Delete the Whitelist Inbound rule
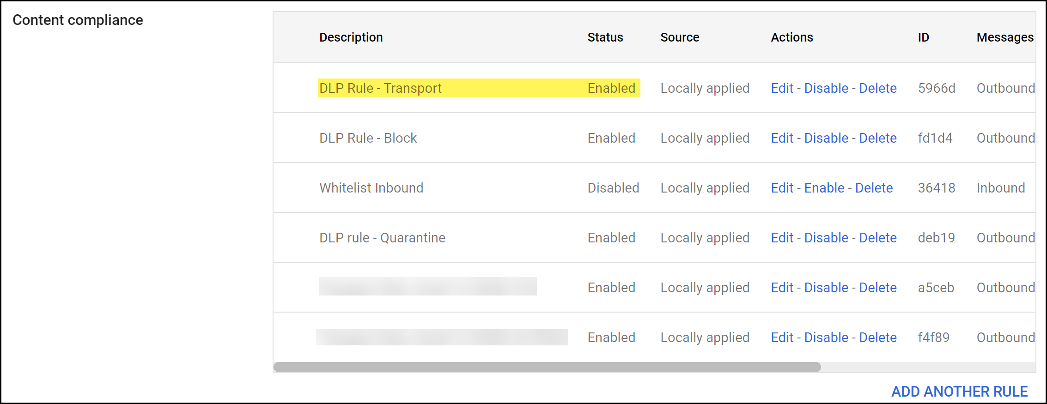 [x=874, y=188]
